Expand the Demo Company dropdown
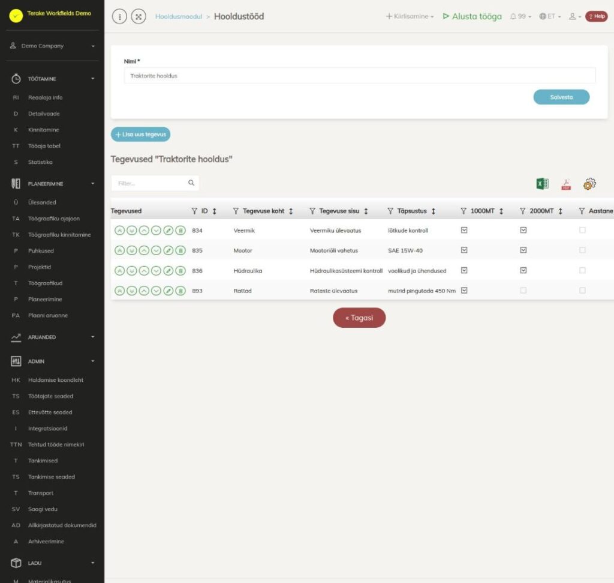 53,46
